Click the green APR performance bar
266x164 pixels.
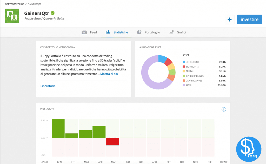(x=99, y=132)
